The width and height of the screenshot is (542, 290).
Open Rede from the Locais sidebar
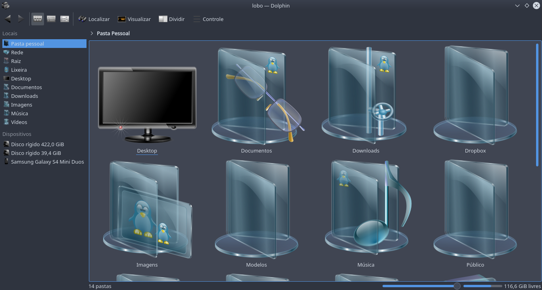point(17,52)
